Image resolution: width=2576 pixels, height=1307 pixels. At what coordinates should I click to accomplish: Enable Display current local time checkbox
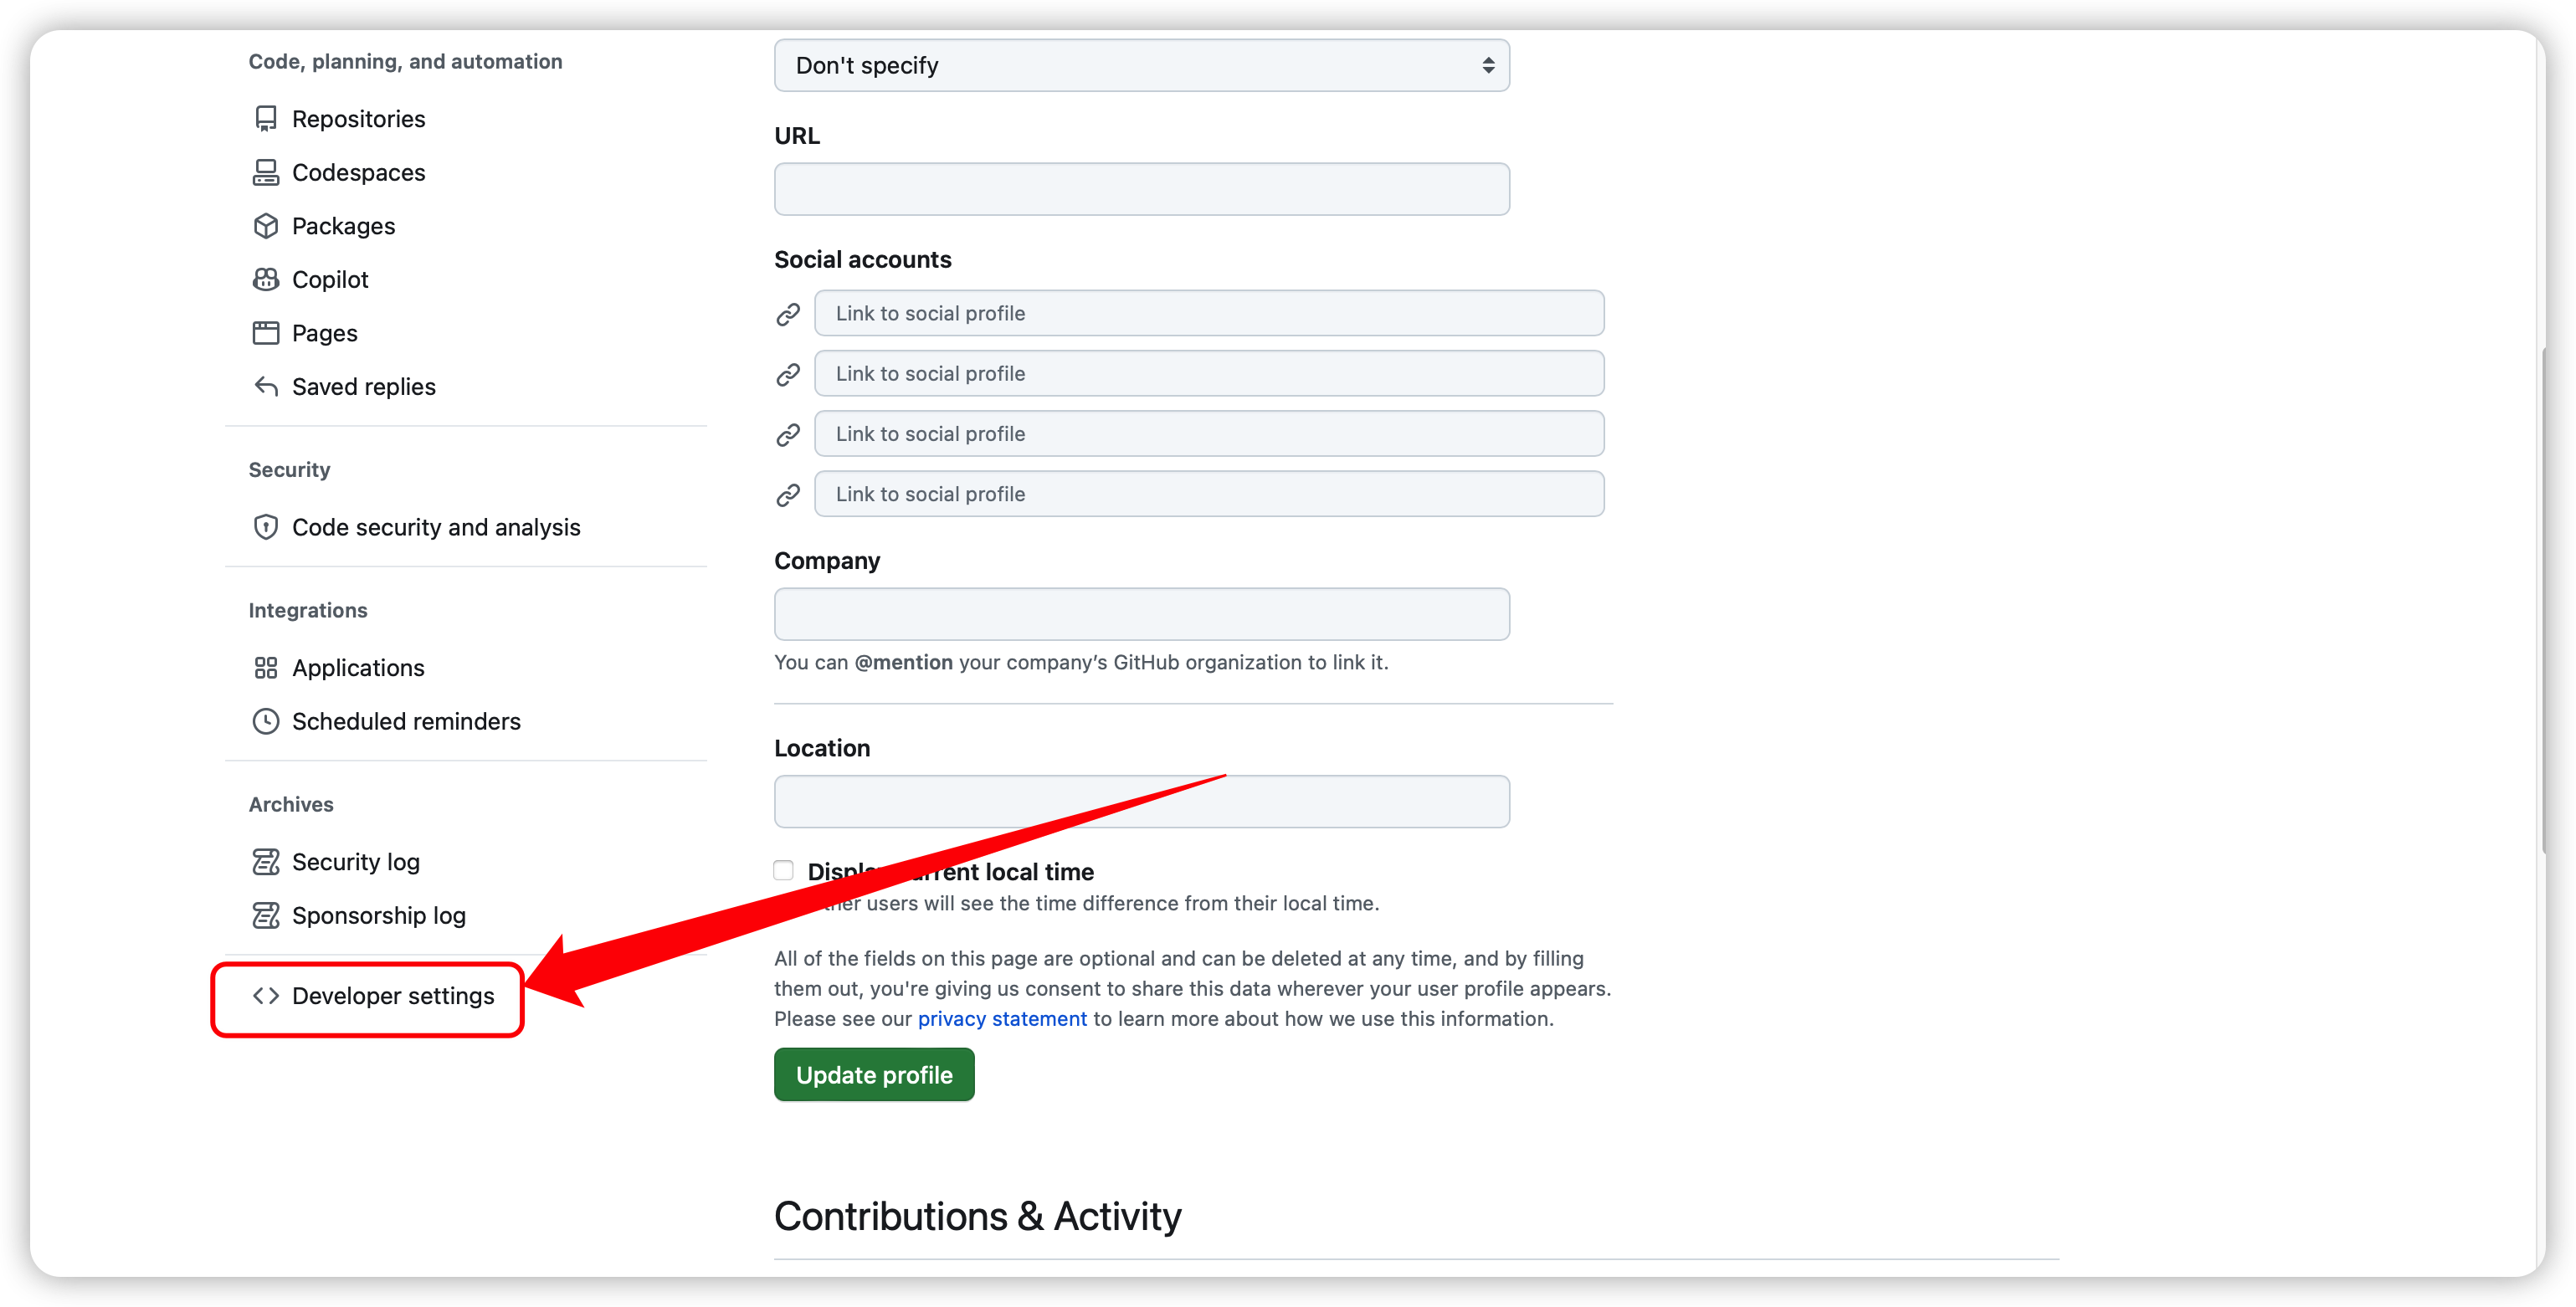(783, 871)
